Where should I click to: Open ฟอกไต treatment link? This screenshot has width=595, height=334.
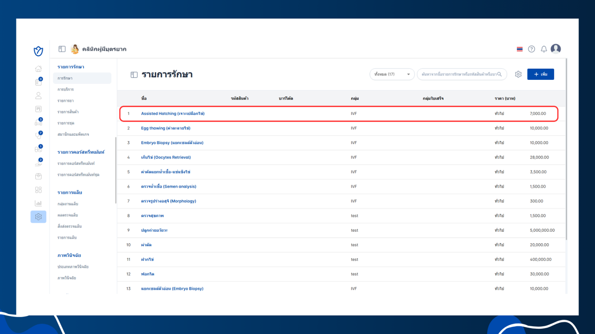click(147, 274)
